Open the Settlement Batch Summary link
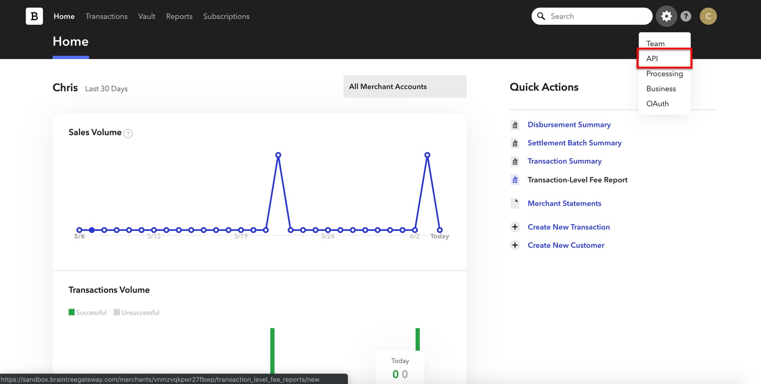 click(x=574, y=143)
